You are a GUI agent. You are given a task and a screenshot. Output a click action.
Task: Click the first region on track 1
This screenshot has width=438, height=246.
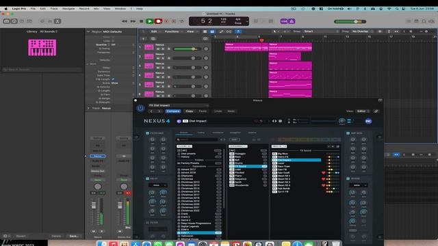(x=246, y=47)
